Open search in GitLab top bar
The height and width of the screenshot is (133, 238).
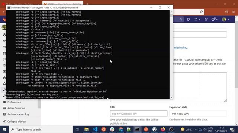click(180, 19)
